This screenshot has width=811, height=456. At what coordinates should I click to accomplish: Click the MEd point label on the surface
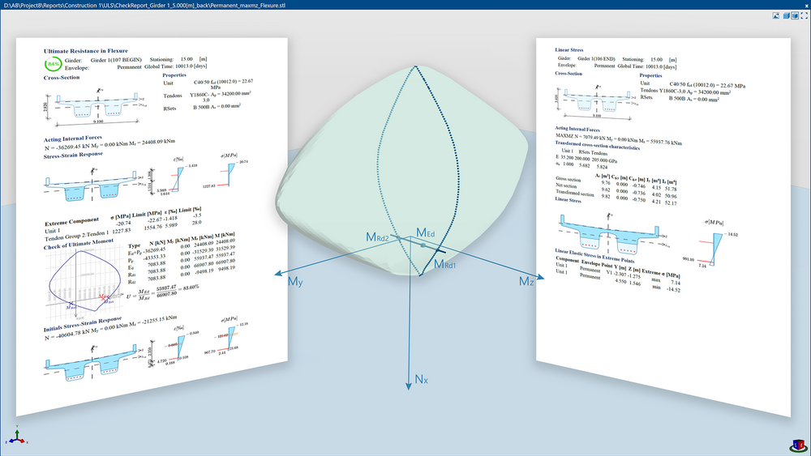pos(426,233)
